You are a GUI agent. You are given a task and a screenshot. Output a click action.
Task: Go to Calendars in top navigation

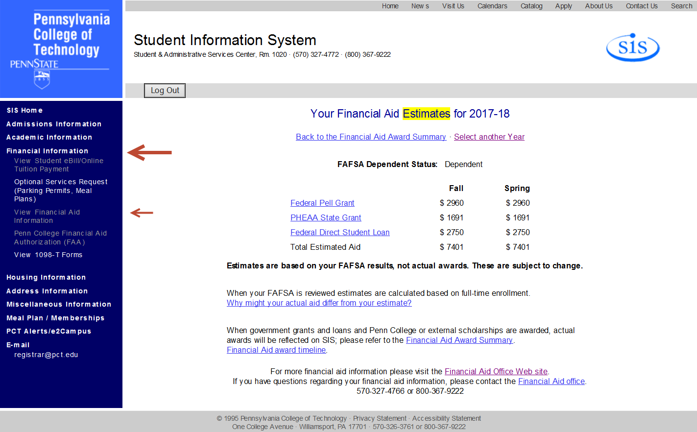492,6
